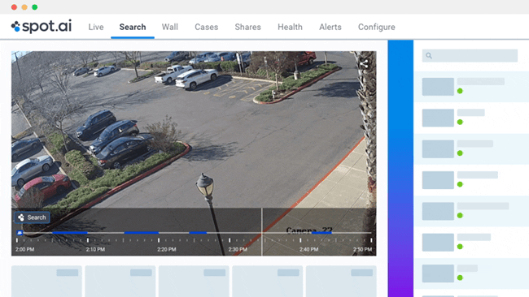Viewport: 529px width, 297px height.
Task: Go to the Cases tab
Action: [x=207, y=27]
